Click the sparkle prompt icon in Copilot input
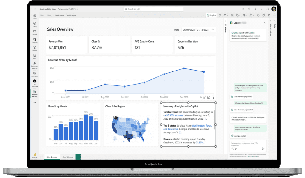The height and width of the screenshot is (178, 305). pos(232,149)
